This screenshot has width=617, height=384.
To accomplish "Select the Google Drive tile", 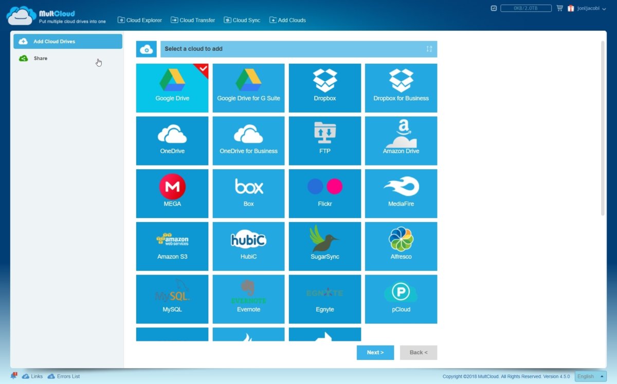I will (172, 88).
